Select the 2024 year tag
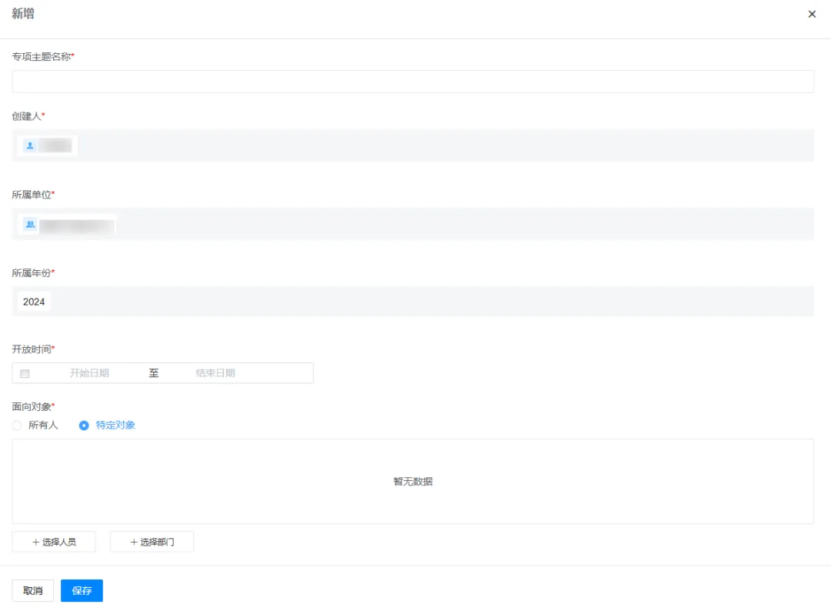Image resolution: width=831 pixels, height=611 pixels. [34, 302]
